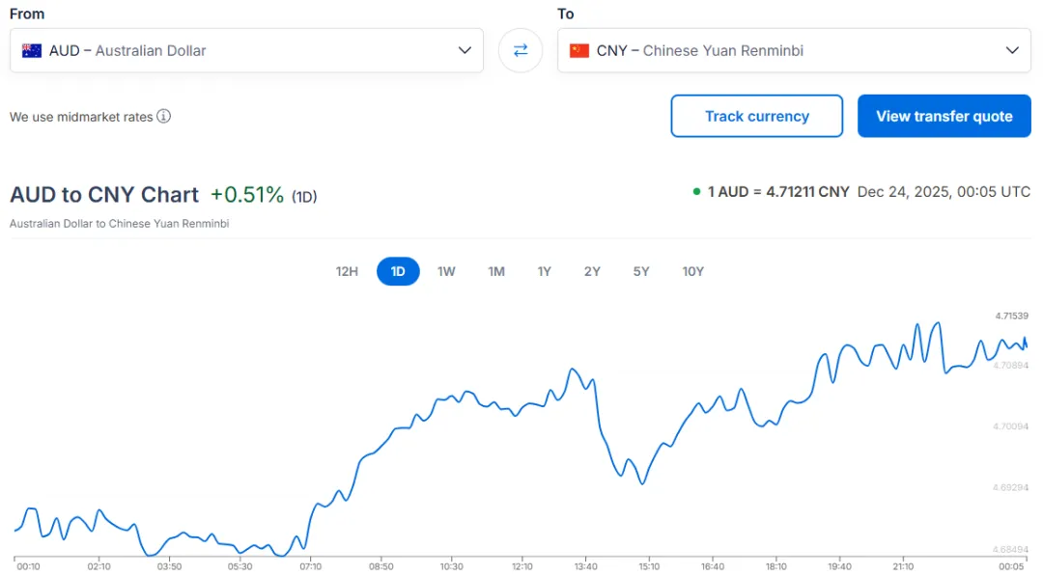Expand the To currency dropdown chevron
Screen dimensions: 1043x576
pyautogui.click(x=1012, y=50)
